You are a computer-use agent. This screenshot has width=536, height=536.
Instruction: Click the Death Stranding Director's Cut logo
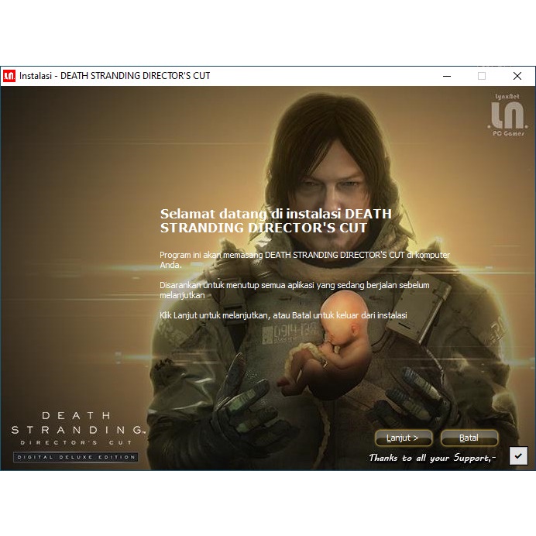tap(76, 428)
